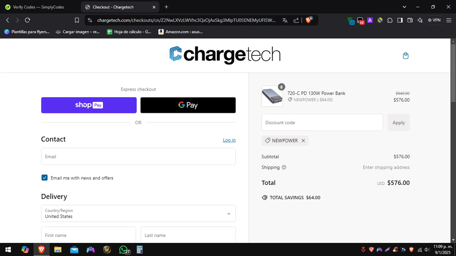Click the translate page icon

pos(285,20)
